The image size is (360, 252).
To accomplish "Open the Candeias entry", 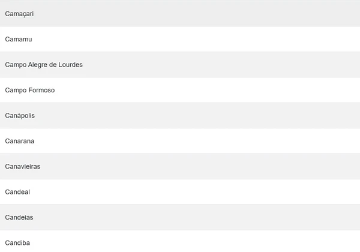I will point(19,217).
